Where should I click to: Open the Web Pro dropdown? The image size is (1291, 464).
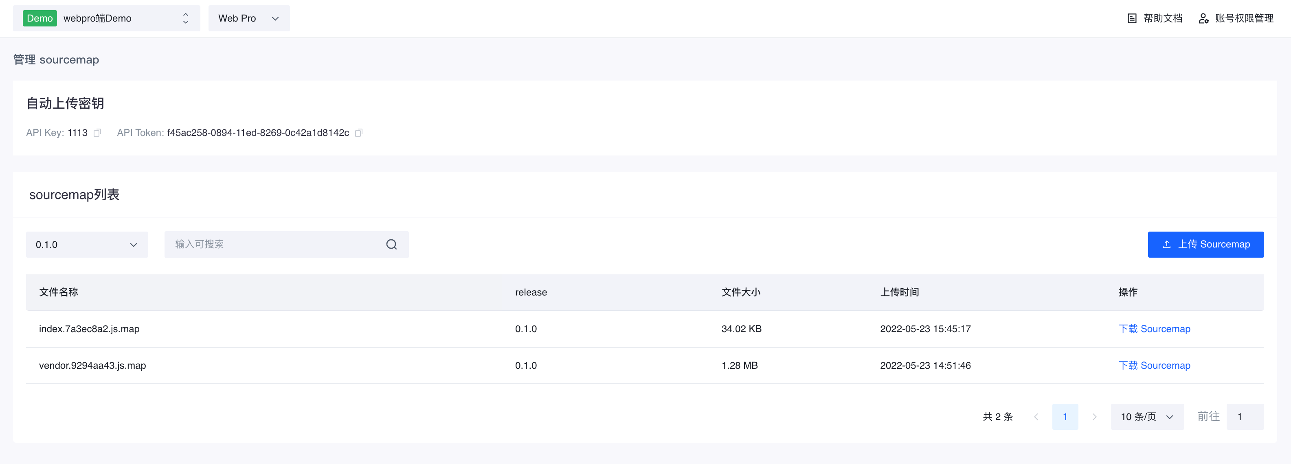click(249, 19)
